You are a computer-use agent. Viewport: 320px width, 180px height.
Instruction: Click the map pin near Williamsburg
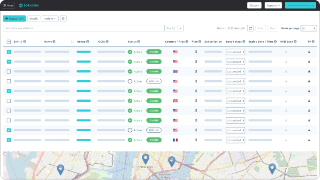(172, 161)
